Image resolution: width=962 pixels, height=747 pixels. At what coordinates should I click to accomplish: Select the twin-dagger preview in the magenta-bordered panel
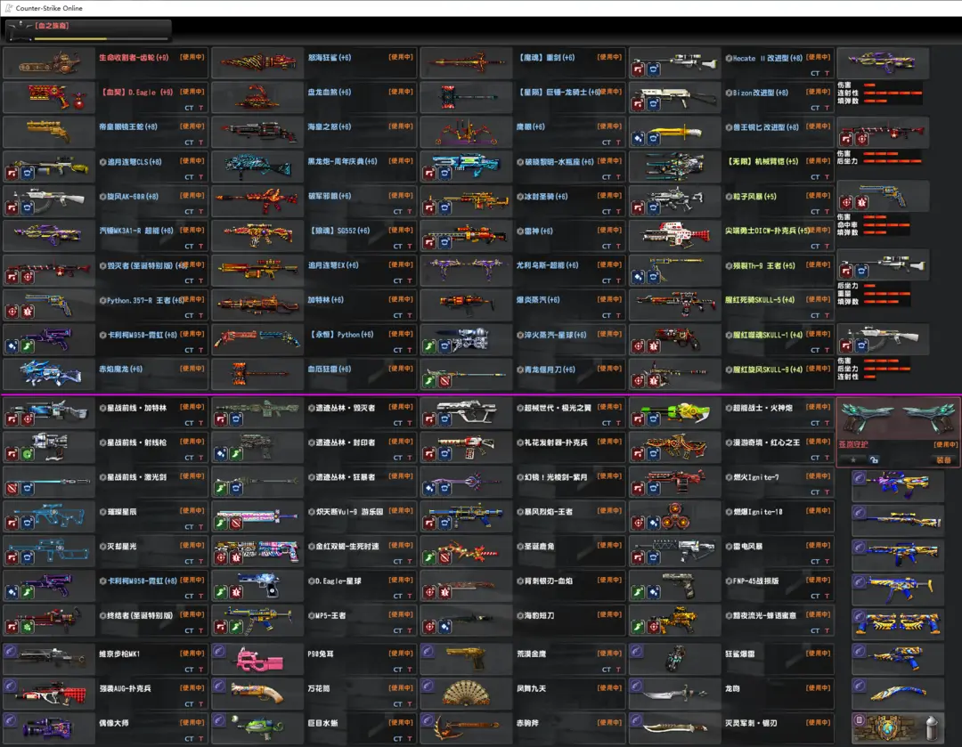tap(898, 418)
